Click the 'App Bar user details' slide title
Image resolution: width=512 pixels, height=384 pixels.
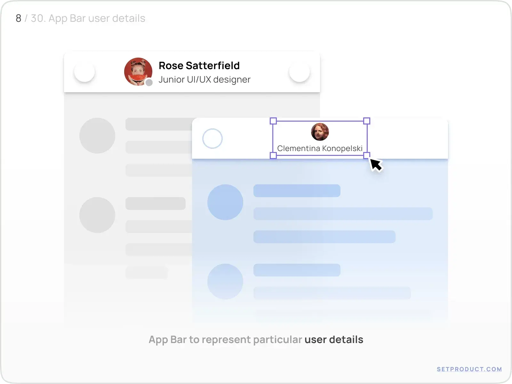click(88, 18)
